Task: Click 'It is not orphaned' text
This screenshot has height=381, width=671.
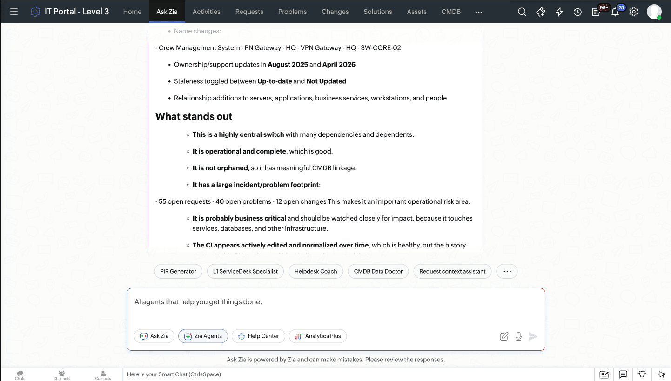Action: [x=220, y=168]
